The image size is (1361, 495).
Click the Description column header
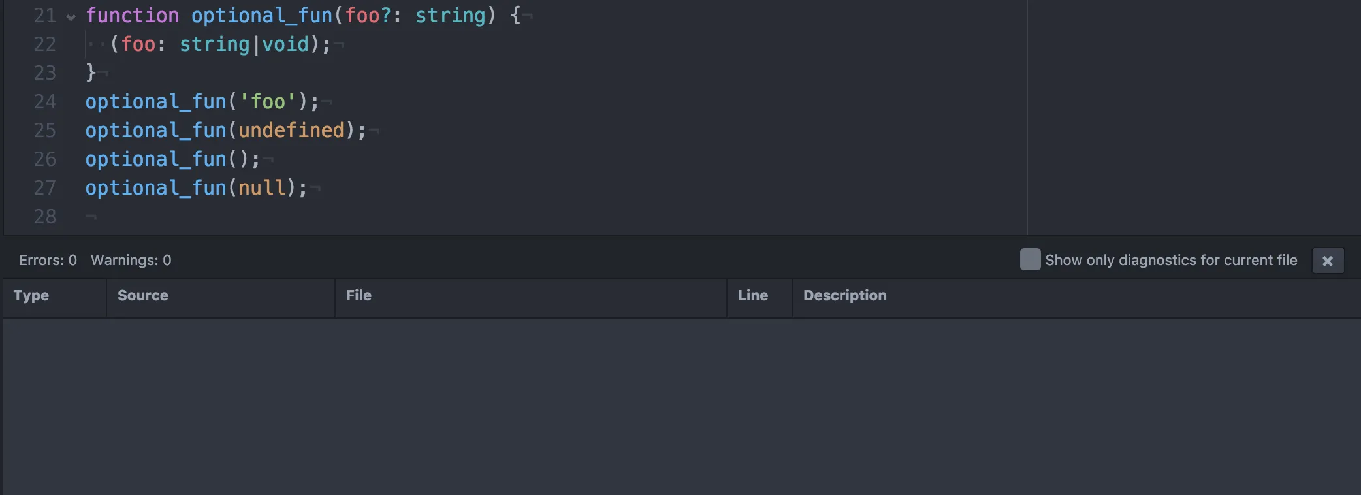click(844, 296)
